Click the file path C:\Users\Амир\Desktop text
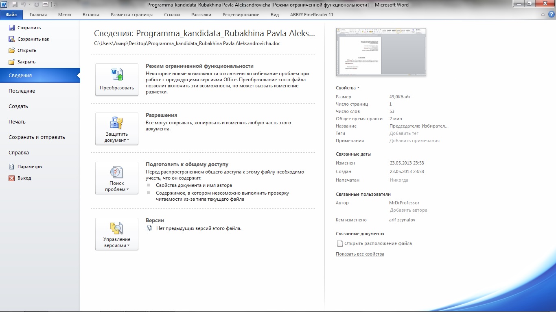The height and width of the screenshot is (312, 556). tap(187, 43)
